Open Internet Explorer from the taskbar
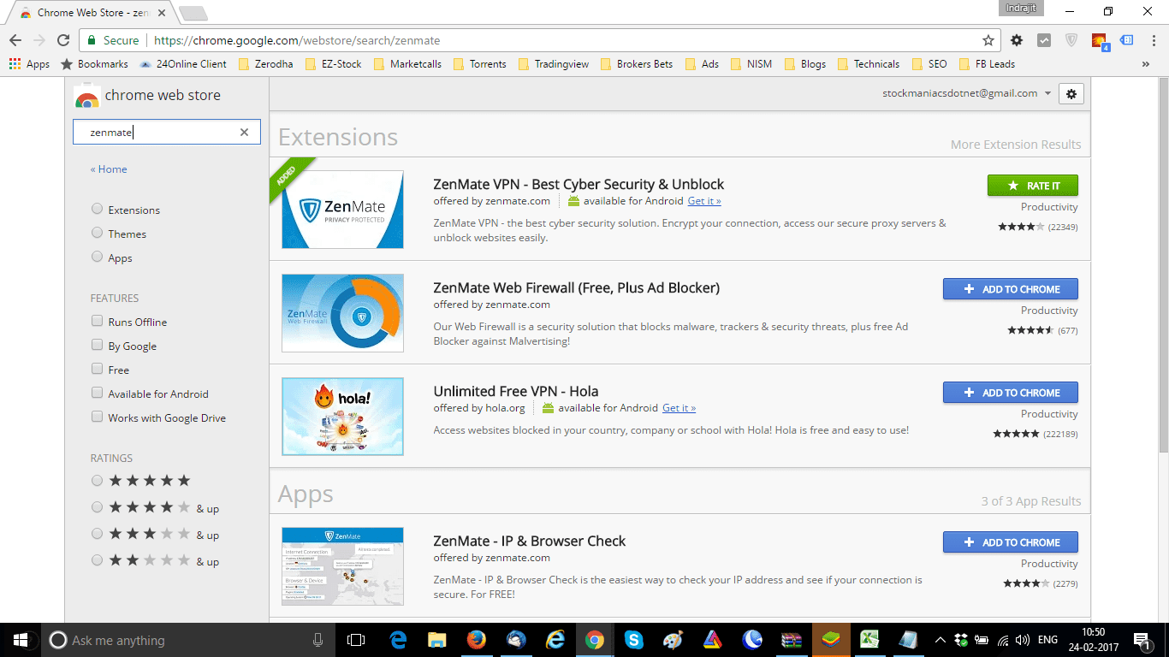This screenshot has height=657, width=1169. point(555,640)
